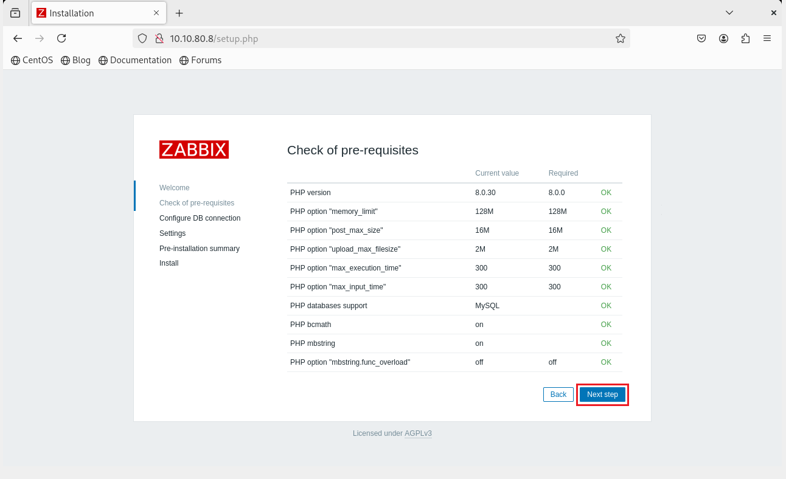This screenshot has width=786, height=479.
Task: Click the Next step button
Action: (602, 395)
